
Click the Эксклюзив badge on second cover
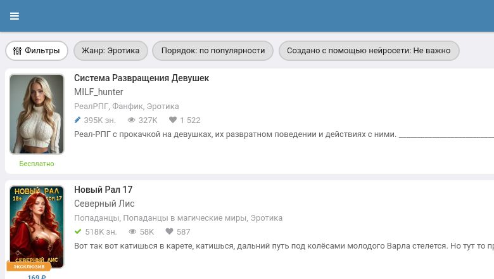29,266
